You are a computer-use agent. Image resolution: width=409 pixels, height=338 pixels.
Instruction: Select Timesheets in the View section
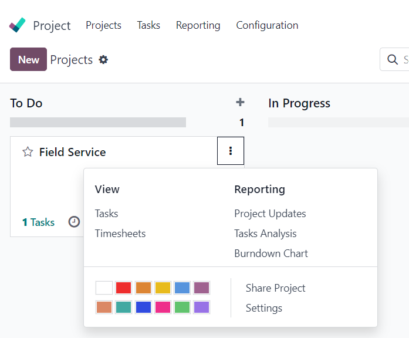point(120,234)
